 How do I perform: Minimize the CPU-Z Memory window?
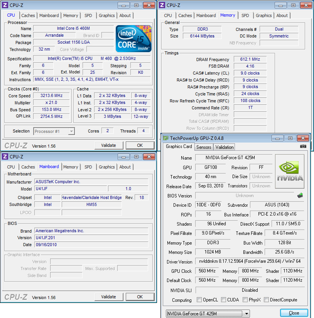[280, 5]
